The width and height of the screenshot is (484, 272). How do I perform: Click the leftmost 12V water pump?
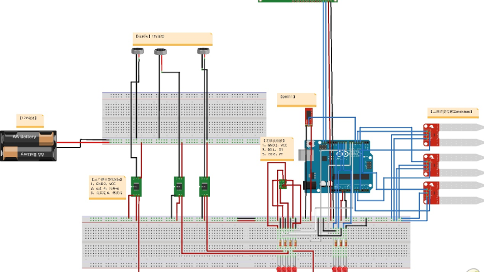click(x=137, y=52)
